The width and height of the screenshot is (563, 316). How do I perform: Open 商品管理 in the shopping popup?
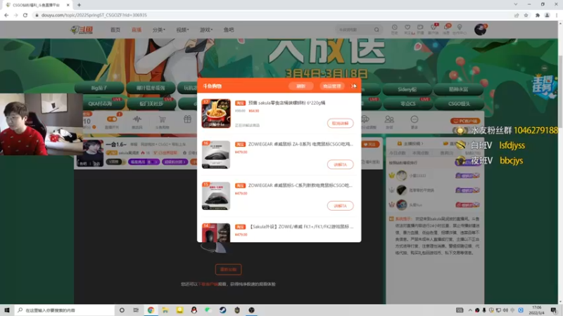pos(331,86)
